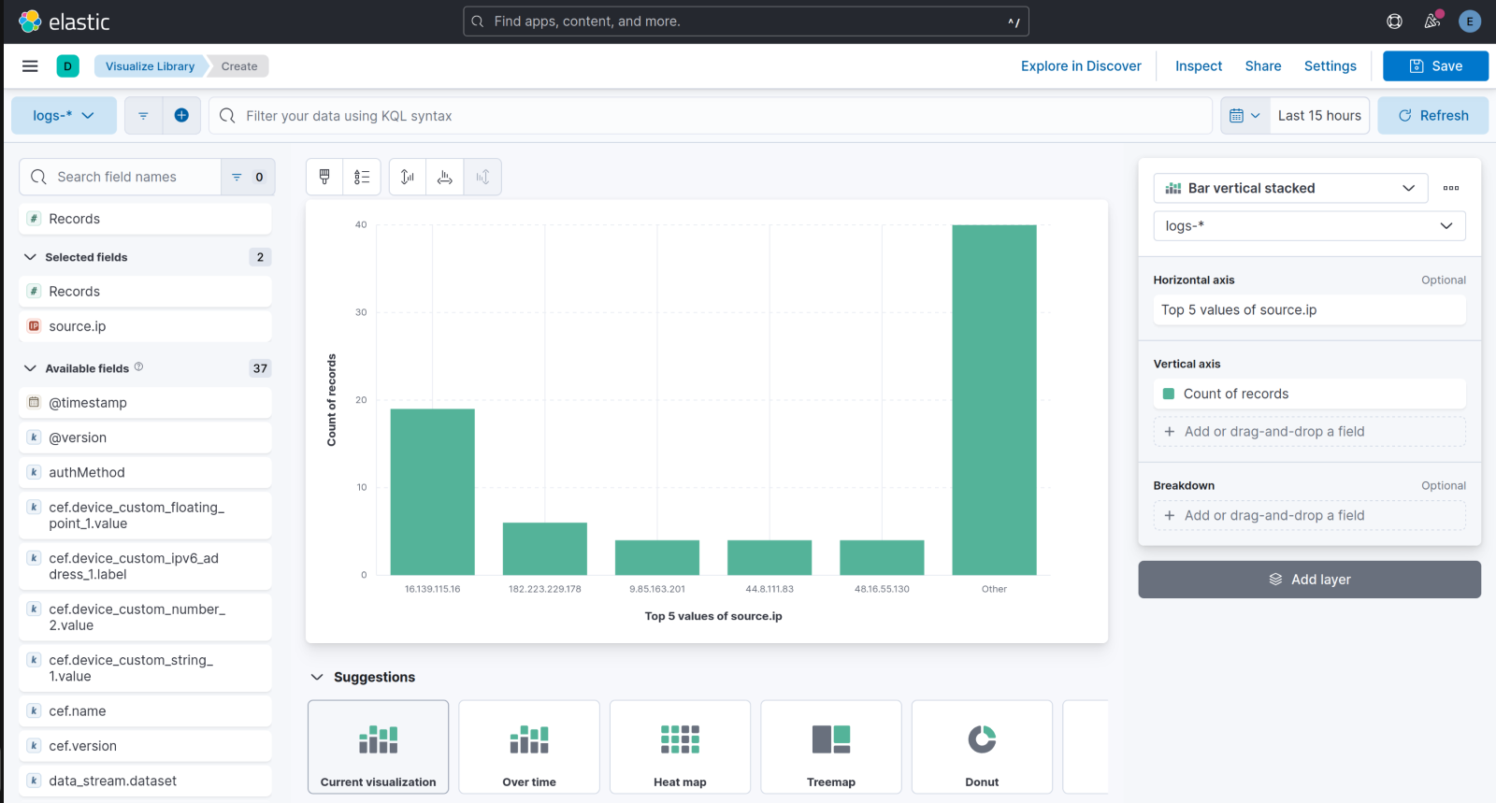Open the legend settings icon
The image size is (1496, 803).
[362, 177]
